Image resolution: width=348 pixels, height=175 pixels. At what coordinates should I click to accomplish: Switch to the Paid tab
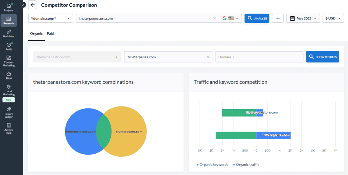[x=50, y=34]
